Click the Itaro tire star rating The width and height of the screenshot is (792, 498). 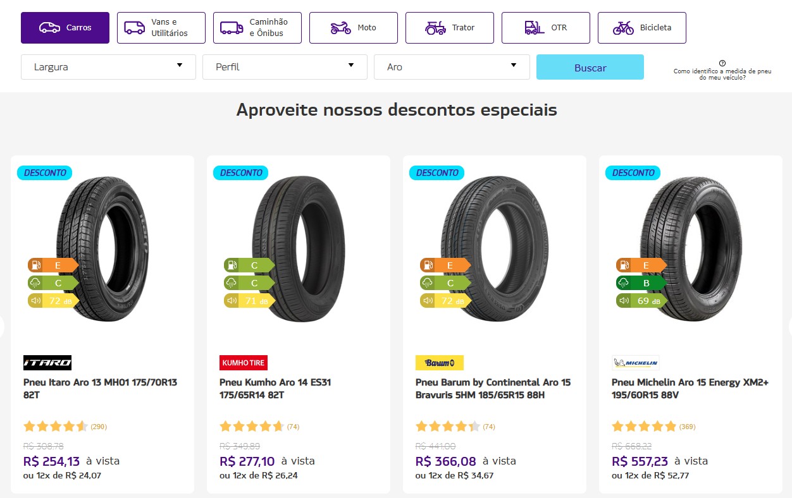point(56,427)
